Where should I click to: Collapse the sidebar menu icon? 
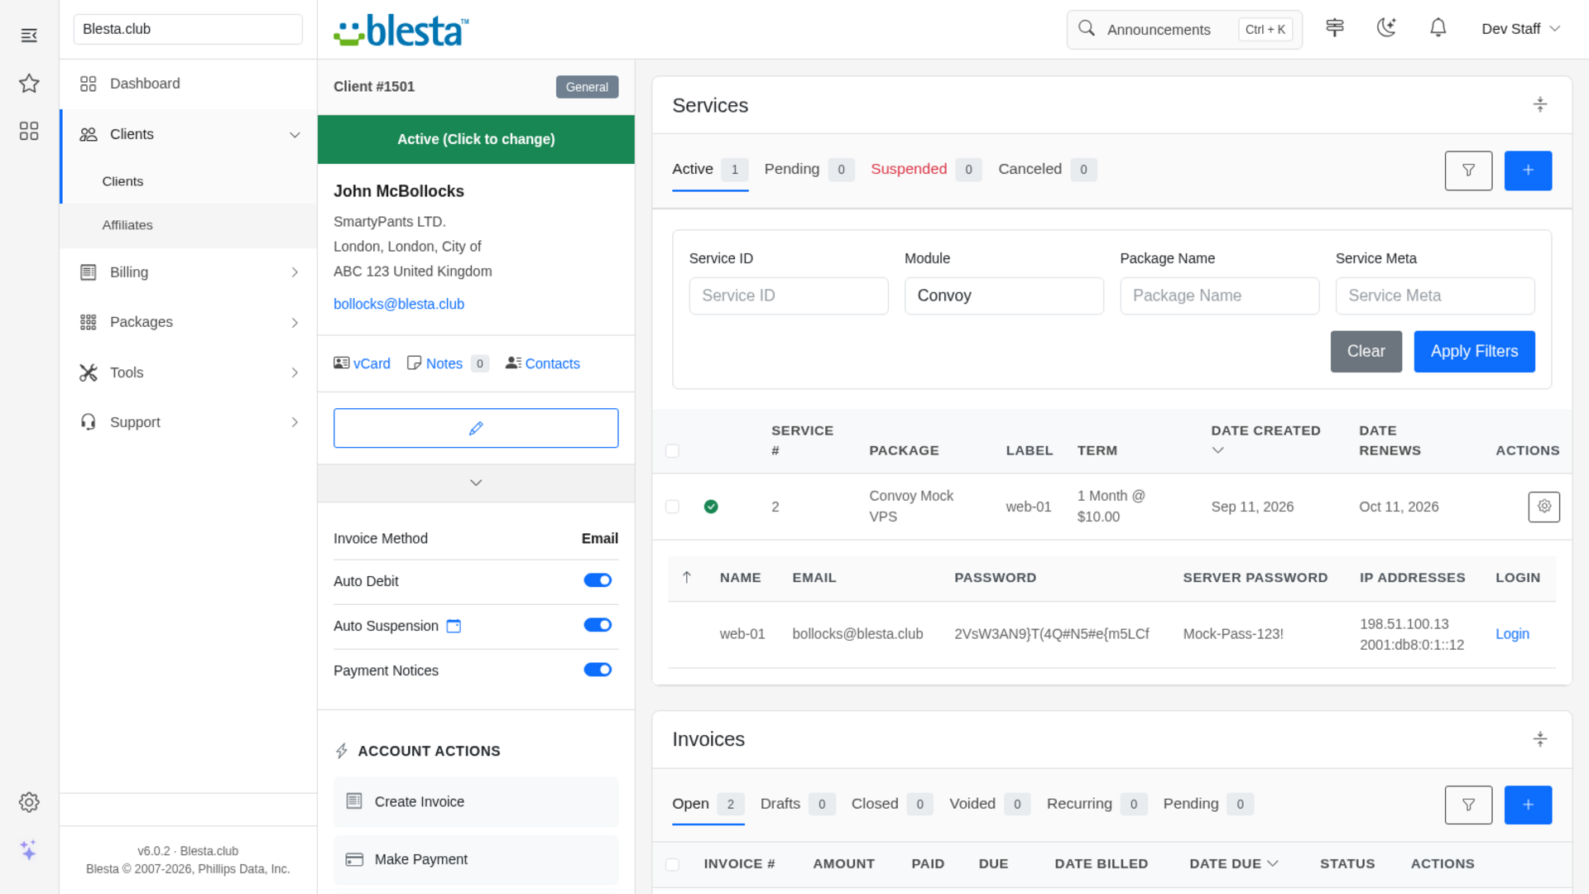point(29,35)
